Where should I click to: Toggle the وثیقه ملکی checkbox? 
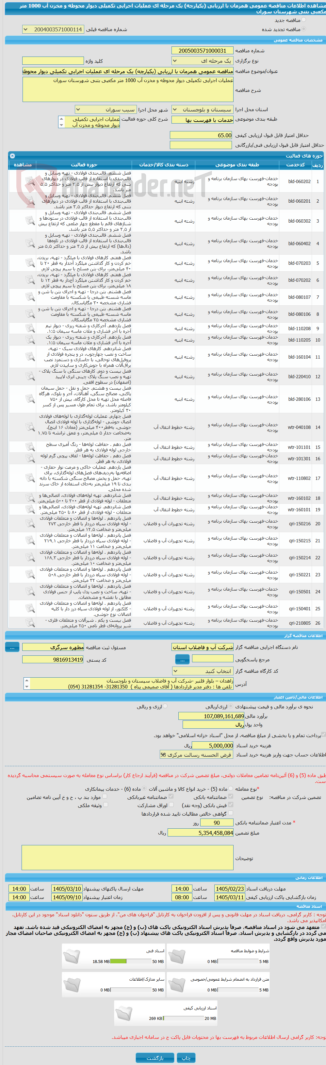106,804
